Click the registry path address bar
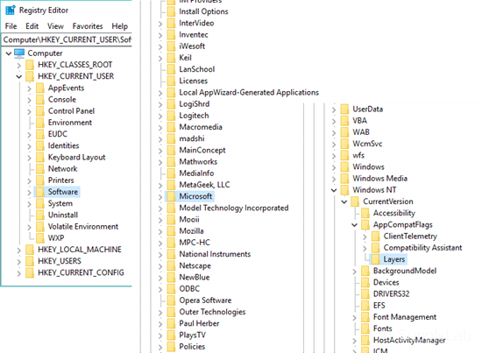 (67, 39)
